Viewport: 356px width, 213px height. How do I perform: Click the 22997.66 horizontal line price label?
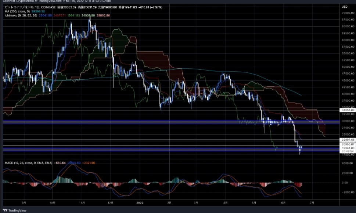(x=348, y=140)
